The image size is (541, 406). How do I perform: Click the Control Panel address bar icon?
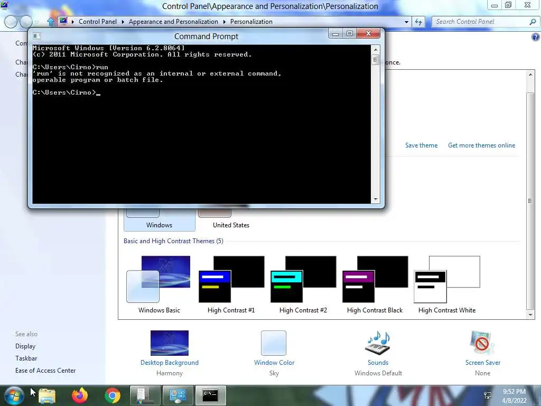point(63,21)
